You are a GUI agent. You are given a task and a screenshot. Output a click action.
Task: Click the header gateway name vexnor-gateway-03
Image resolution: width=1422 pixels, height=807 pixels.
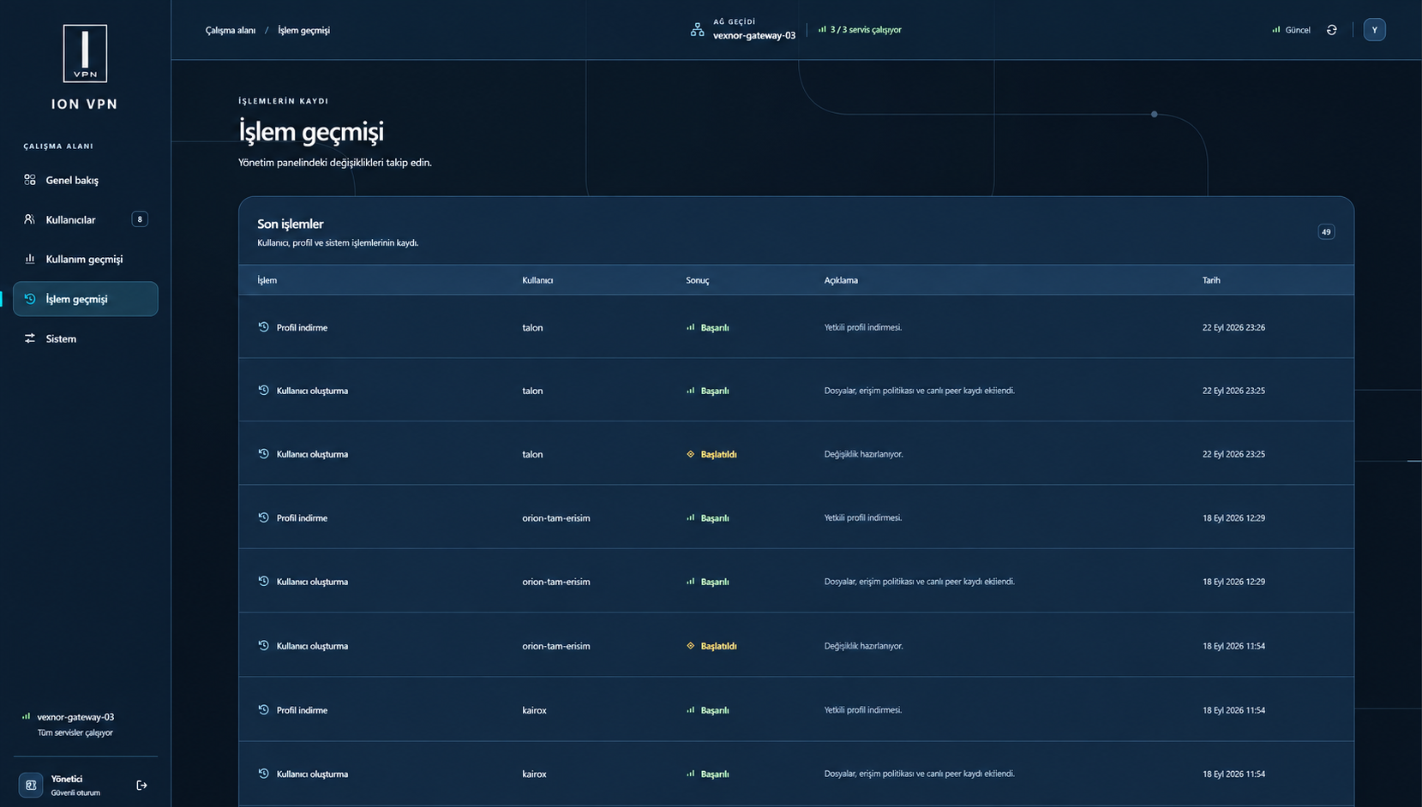[x=754, y=36]
